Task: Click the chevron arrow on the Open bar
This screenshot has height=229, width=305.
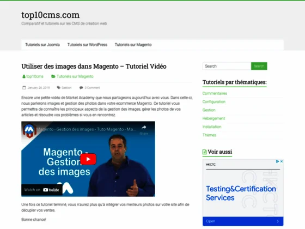Action: (x=278, y=221)
